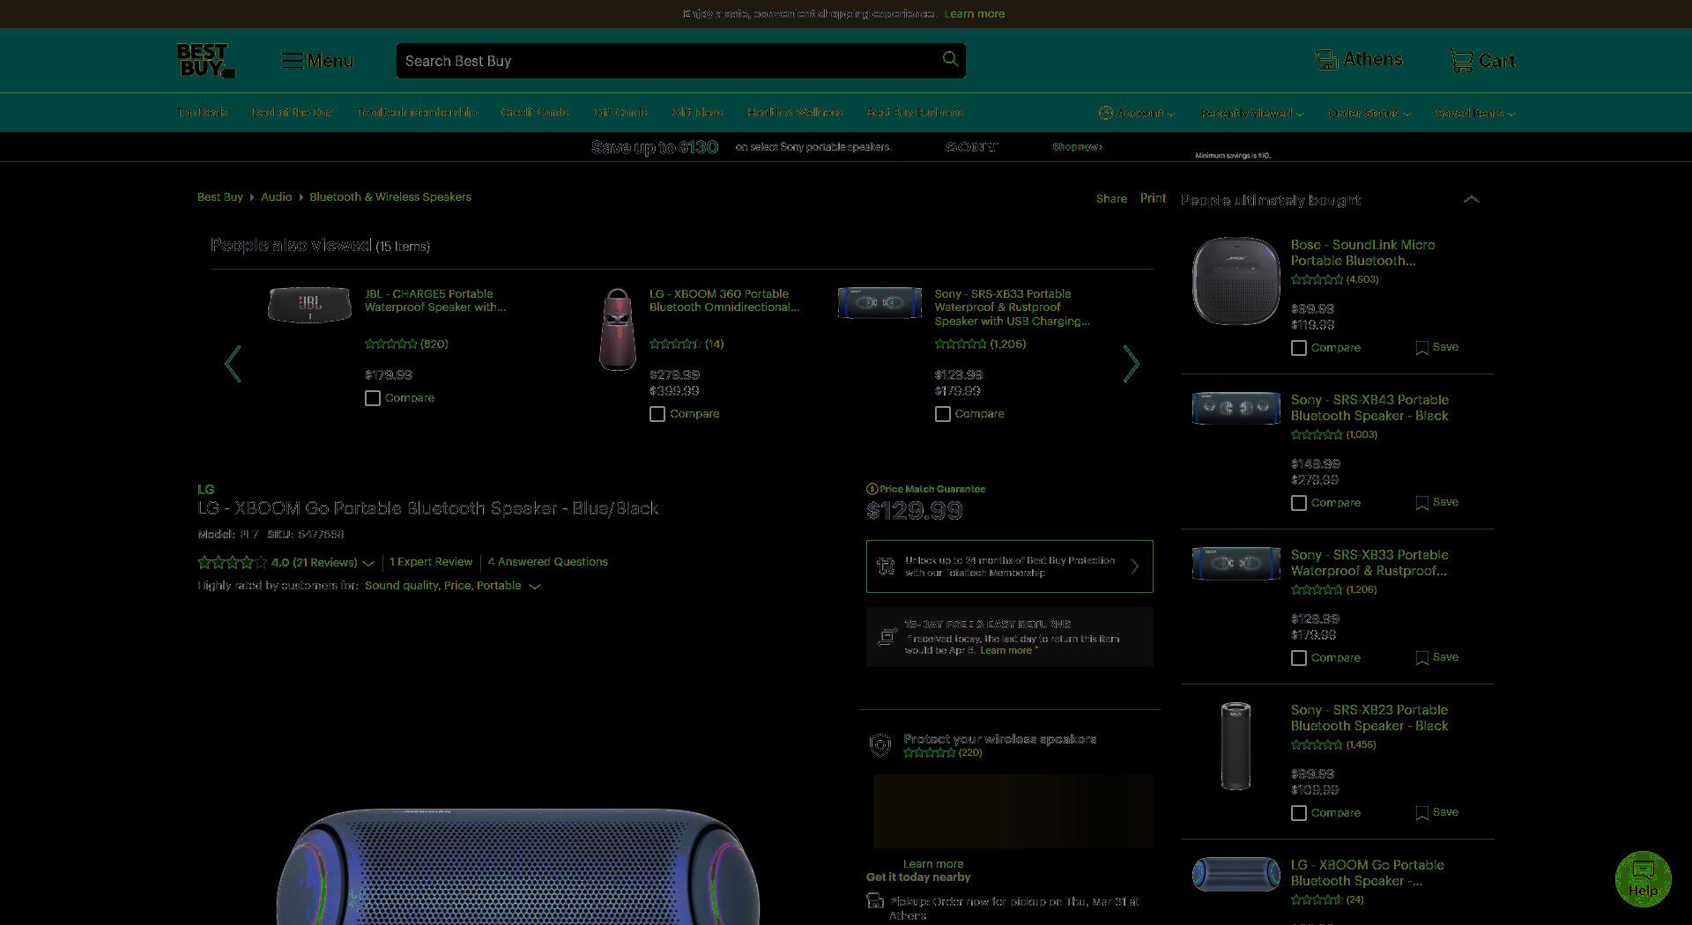
Task: Check Compare for JBL CHARGE5
Action: click(x=373, y=398)
